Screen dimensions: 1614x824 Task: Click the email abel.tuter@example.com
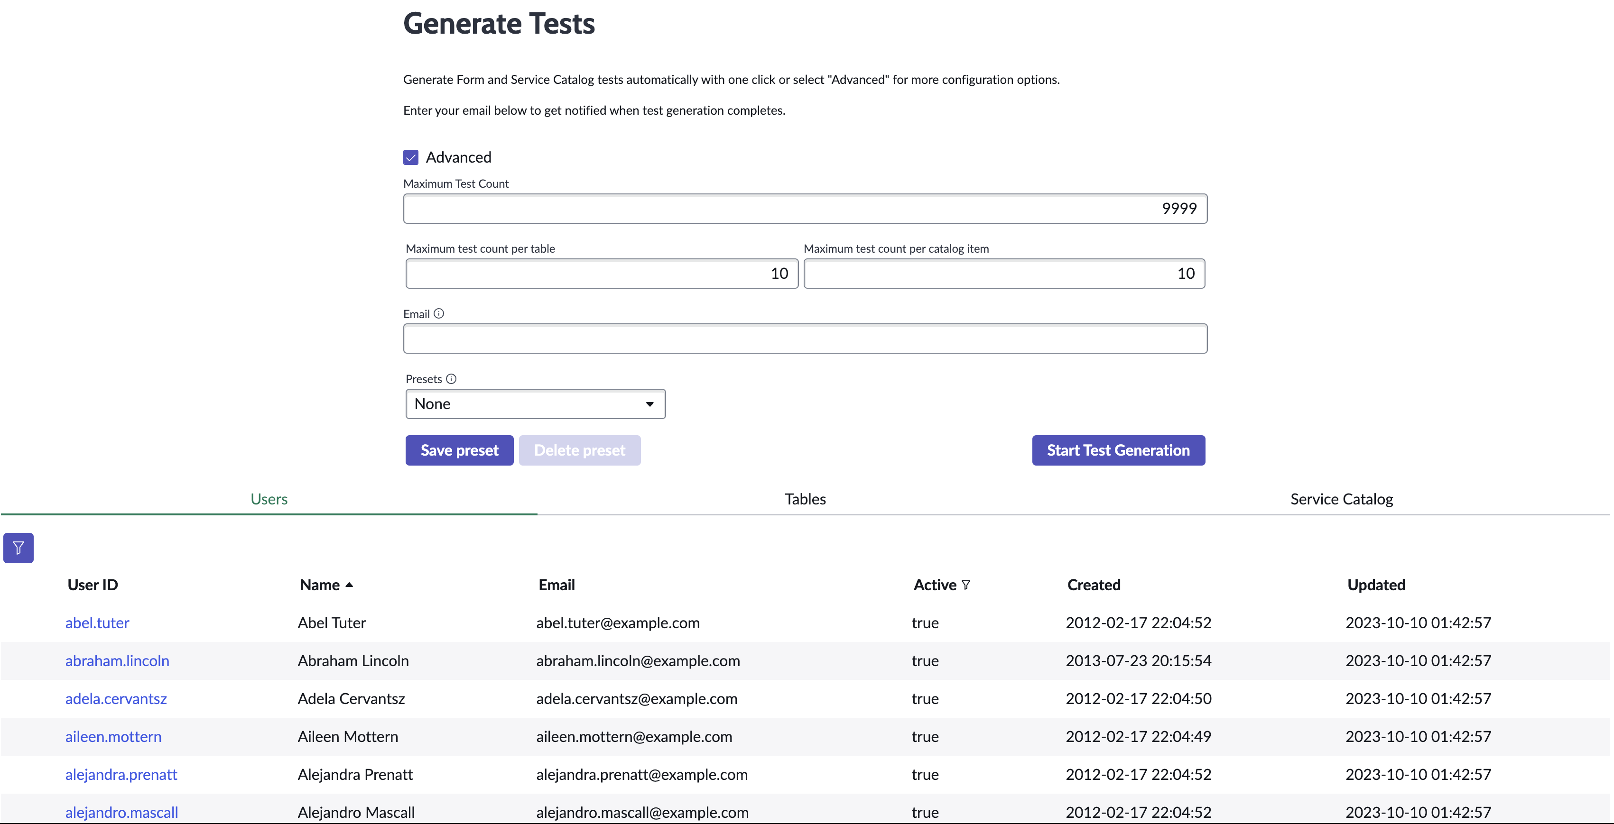pyautogui.click(x=618, y=623)
